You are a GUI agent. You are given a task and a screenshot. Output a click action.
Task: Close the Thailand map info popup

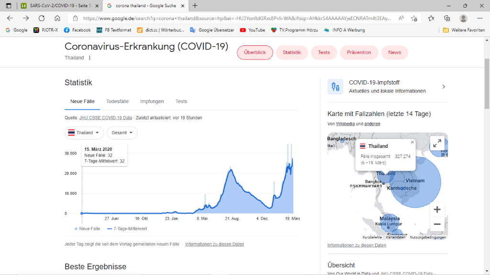pyautogui.click(x=412, y=142)
